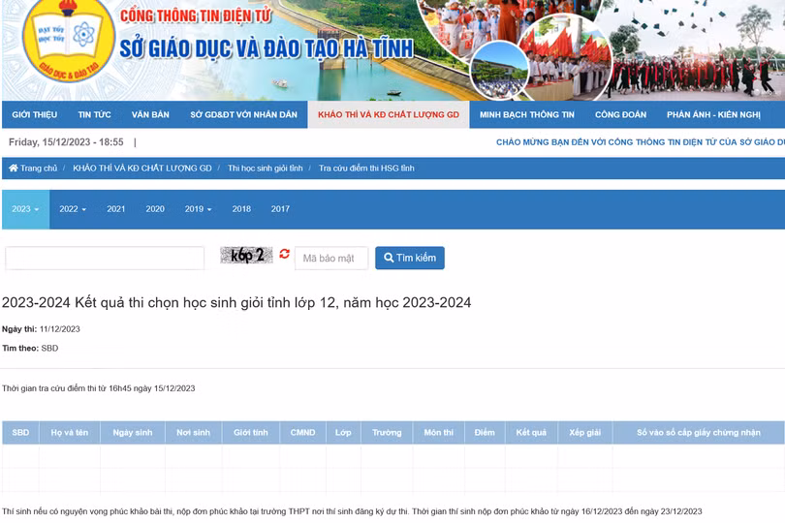Image resolution: width=785 pixels, height=523 pixels.
Task: Click the date text Friday, 15/12/2023 - 18:55
Action: pos(66,142)
